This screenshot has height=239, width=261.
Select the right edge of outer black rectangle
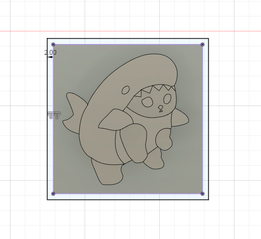pos(208,119)
